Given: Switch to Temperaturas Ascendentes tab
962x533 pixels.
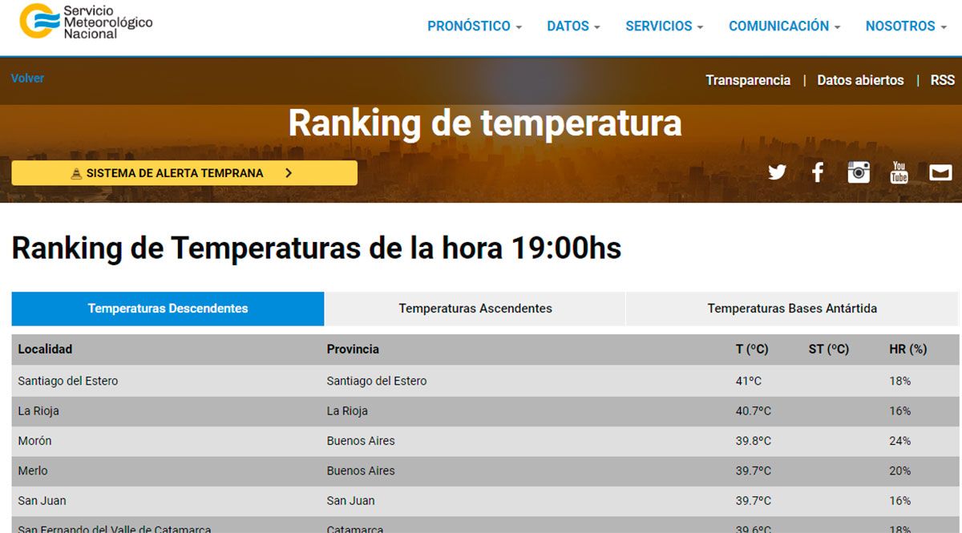Looking at the screenshot, I should click(x=475, y=308).
